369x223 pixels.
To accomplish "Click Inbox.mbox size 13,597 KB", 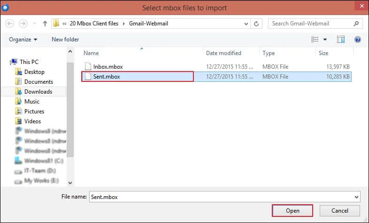I will pos(338,67).
